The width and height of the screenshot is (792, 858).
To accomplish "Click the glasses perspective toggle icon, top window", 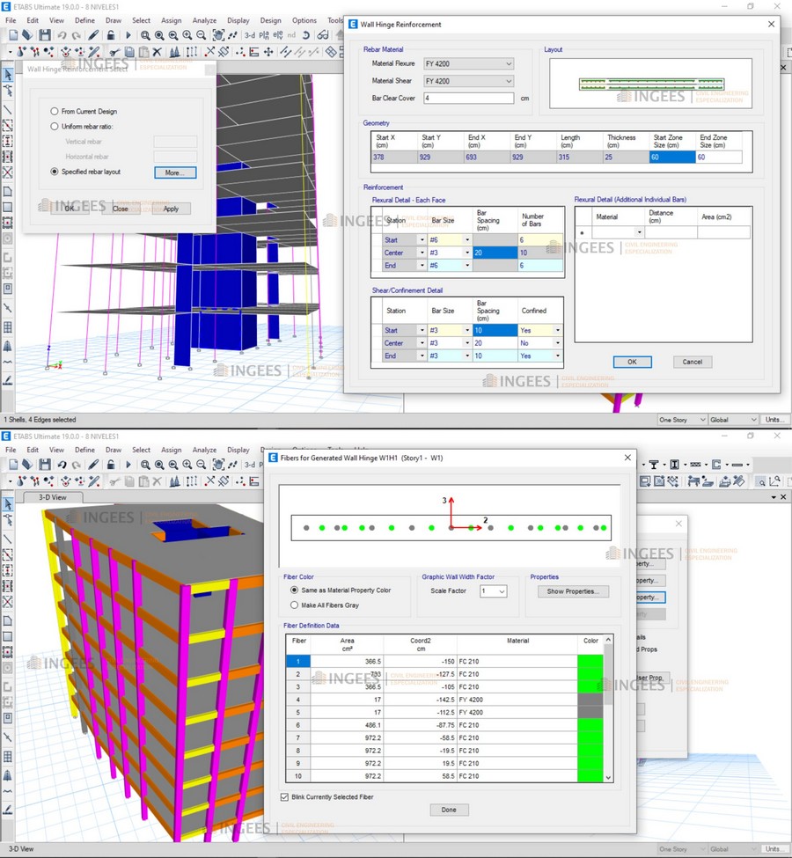I will [x=323, y=35].
